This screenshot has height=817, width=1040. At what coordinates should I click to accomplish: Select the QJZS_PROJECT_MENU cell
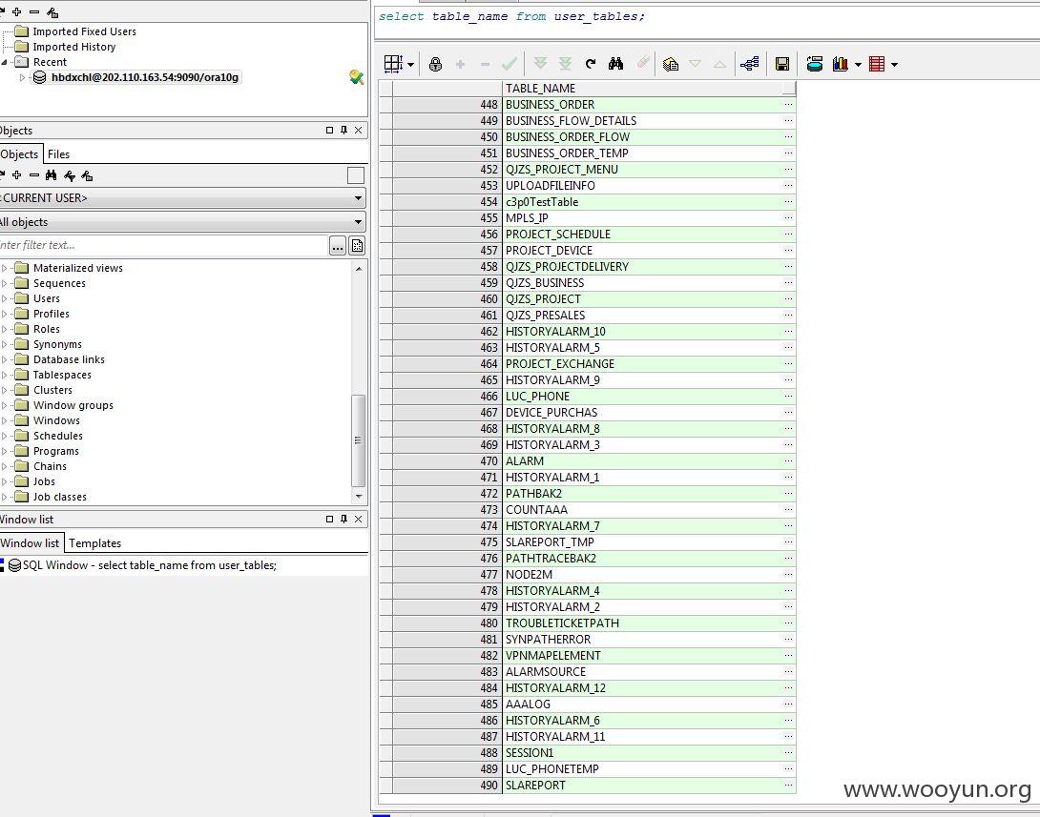pos(642,169)
